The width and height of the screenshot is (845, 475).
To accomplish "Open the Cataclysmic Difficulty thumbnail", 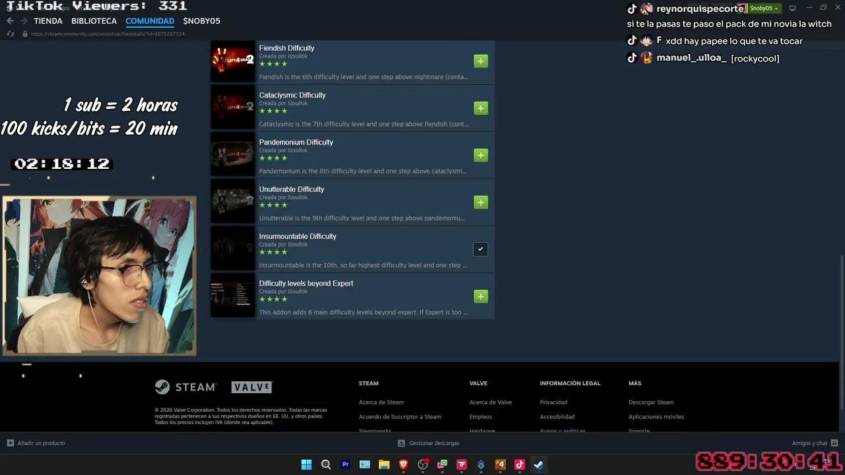I will (232, 108).
